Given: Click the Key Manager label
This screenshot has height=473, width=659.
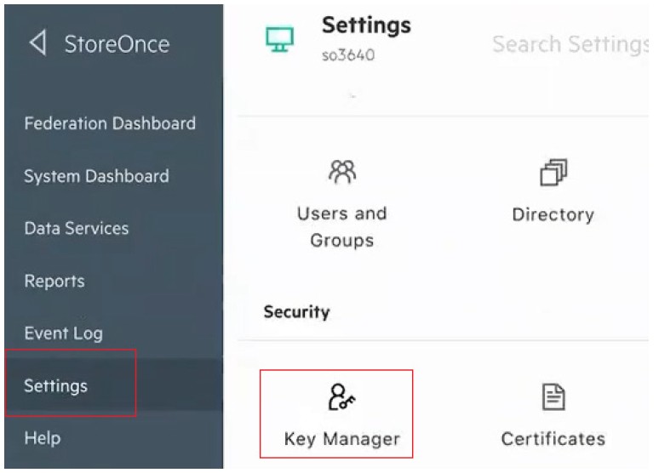Looking at the screenshot, I should pyautogui.click(x=341, y=439).
